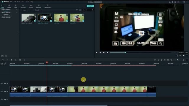Open the File menu

pos(11,2)
